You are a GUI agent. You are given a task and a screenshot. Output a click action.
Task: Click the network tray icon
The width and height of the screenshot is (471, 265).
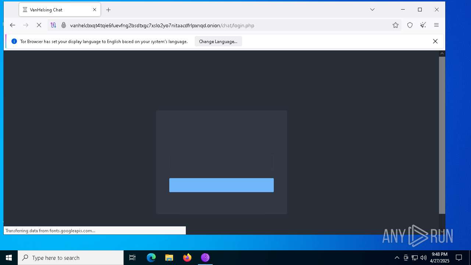[415, 258]
